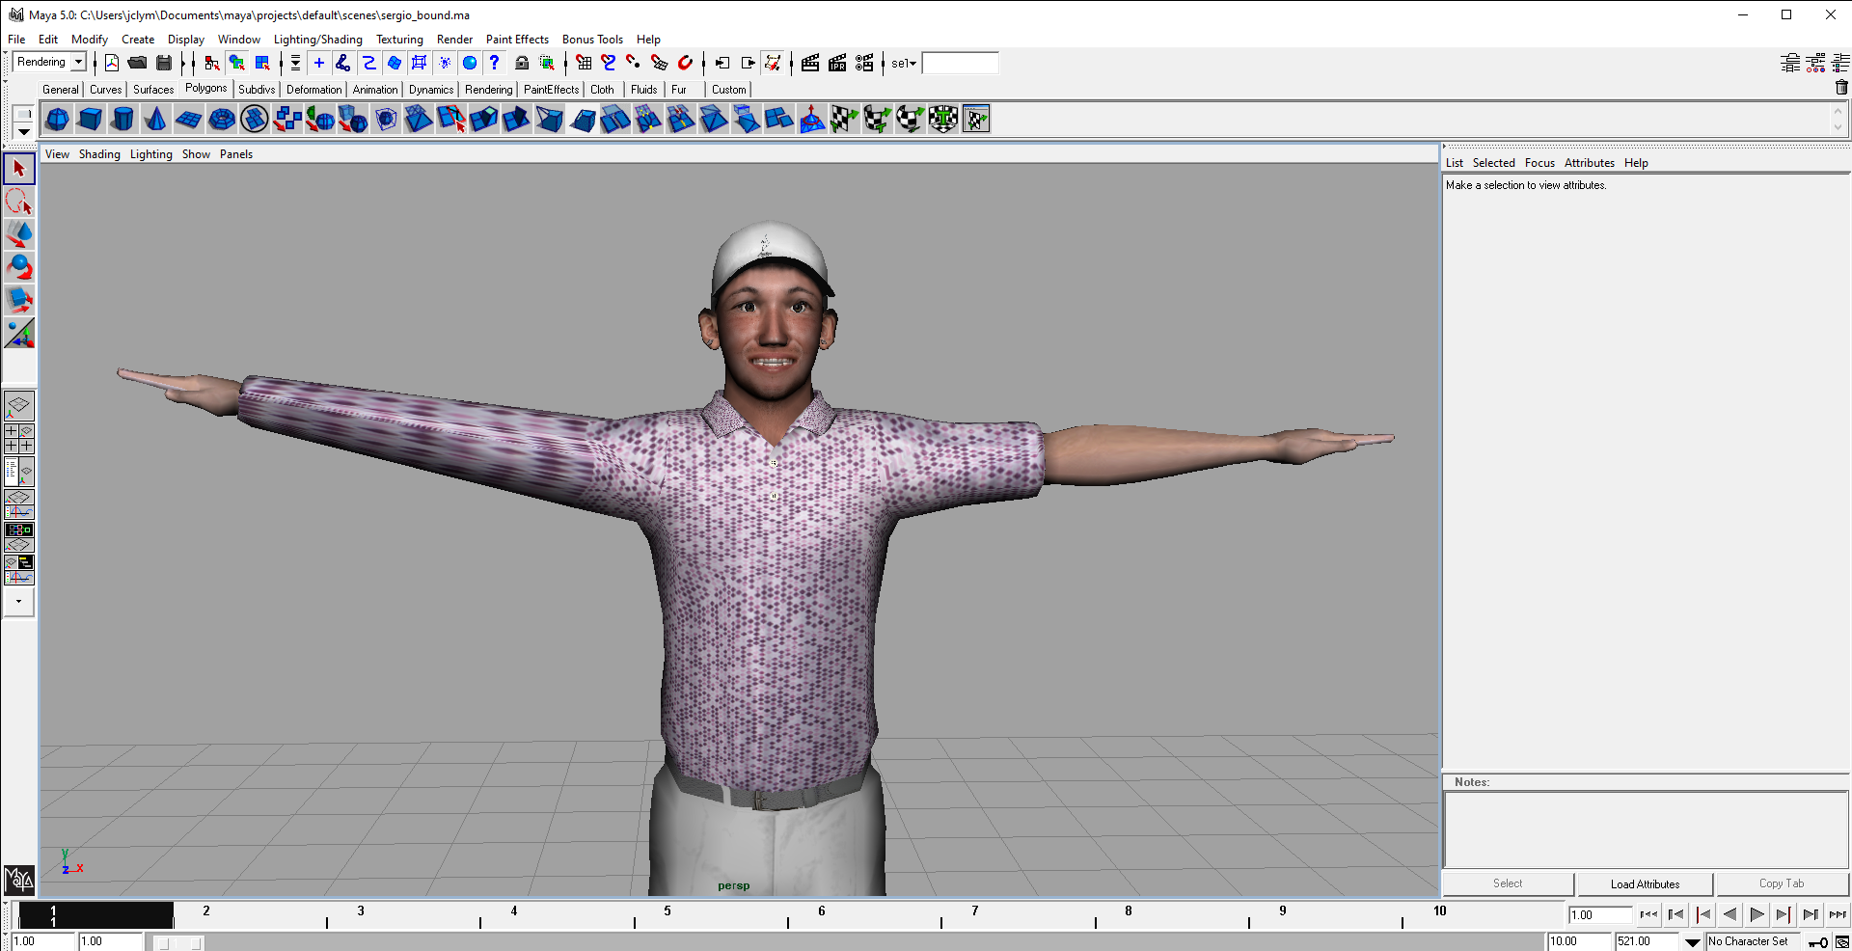Screen dimensions: 1852x951
Task: Open the character set dropdown arrow
Action: point(1691,942)
